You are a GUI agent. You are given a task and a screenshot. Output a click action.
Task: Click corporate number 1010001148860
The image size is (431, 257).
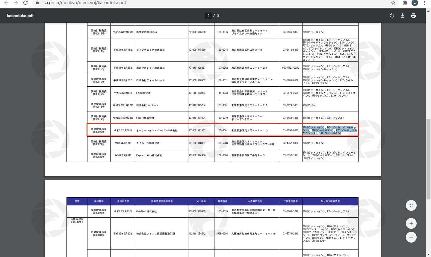[x=197, y=50]
